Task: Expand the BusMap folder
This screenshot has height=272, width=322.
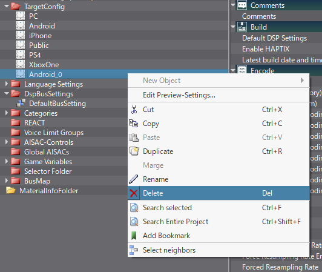Action: coord(7,181)
